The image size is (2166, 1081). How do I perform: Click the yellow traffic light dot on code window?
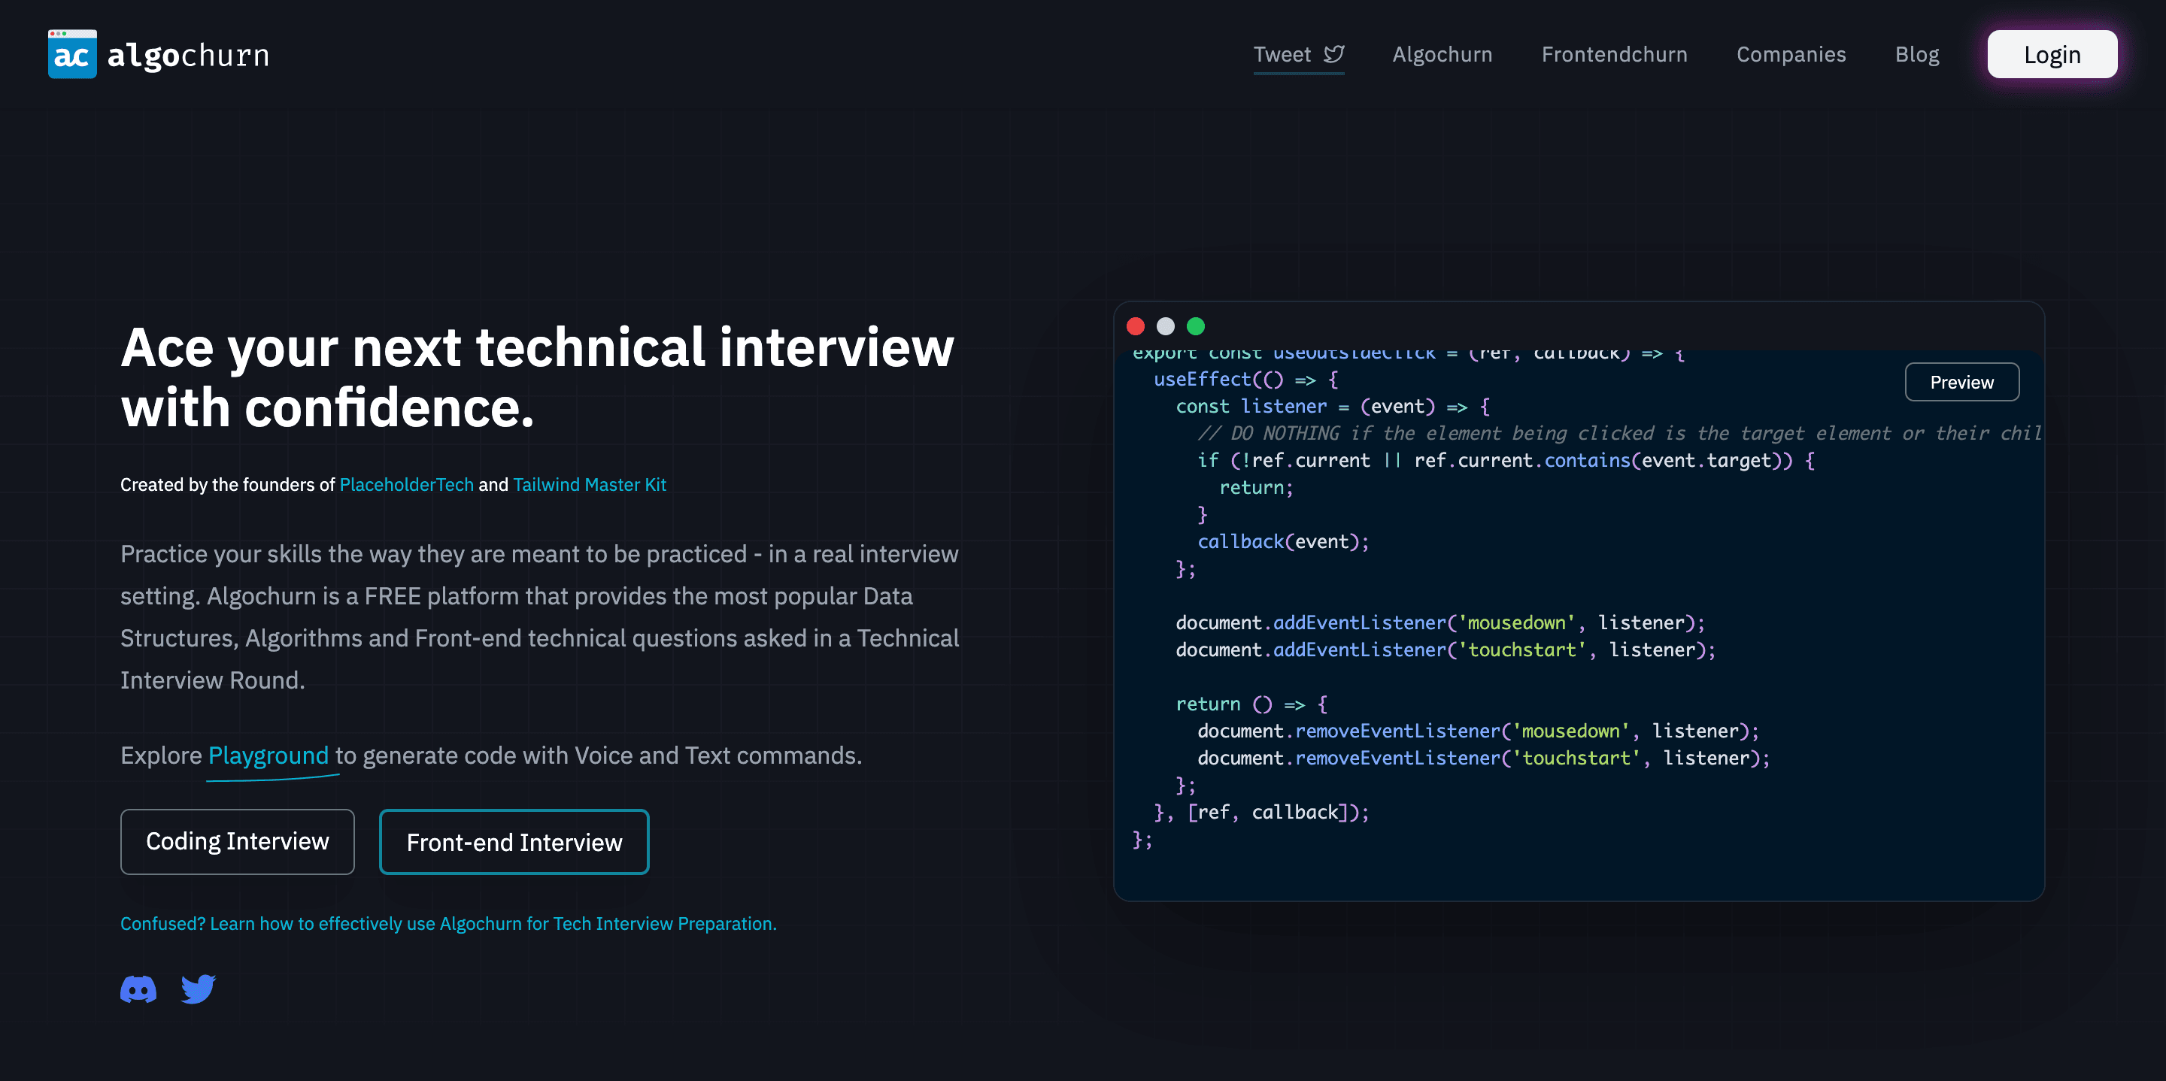point(1166,326)
